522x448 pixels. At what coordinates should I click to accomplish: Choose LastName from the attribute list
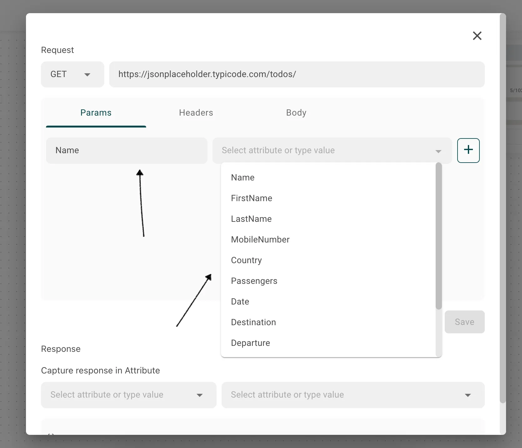click(x=251, y=219)
